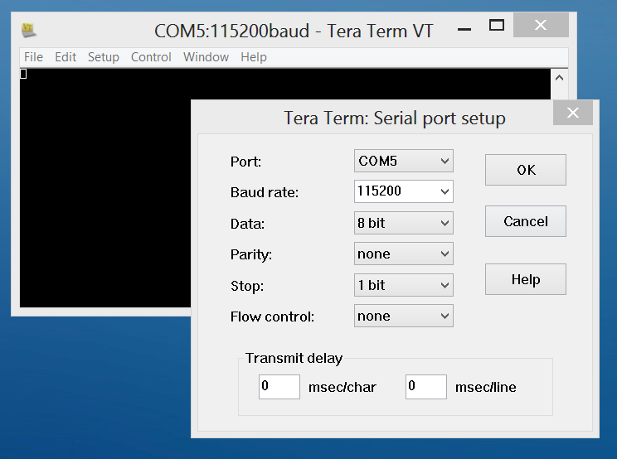Image resolution: width=617 pixels, height=459 pixels.
Task: Click the msec/line transmit delay field
Action: click(425, 386)
